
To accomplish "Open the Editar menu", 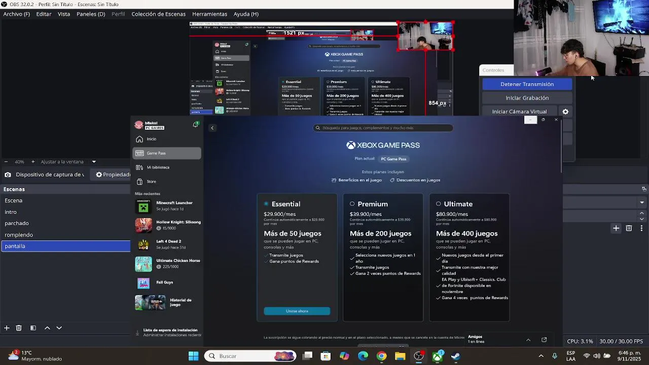I will (x=44, y=14).
